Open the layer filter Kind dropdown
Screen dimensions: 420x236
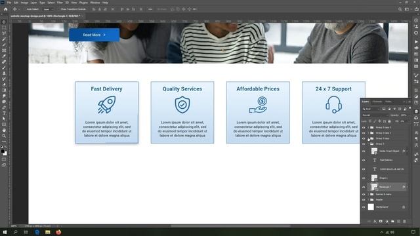point(371,109)
